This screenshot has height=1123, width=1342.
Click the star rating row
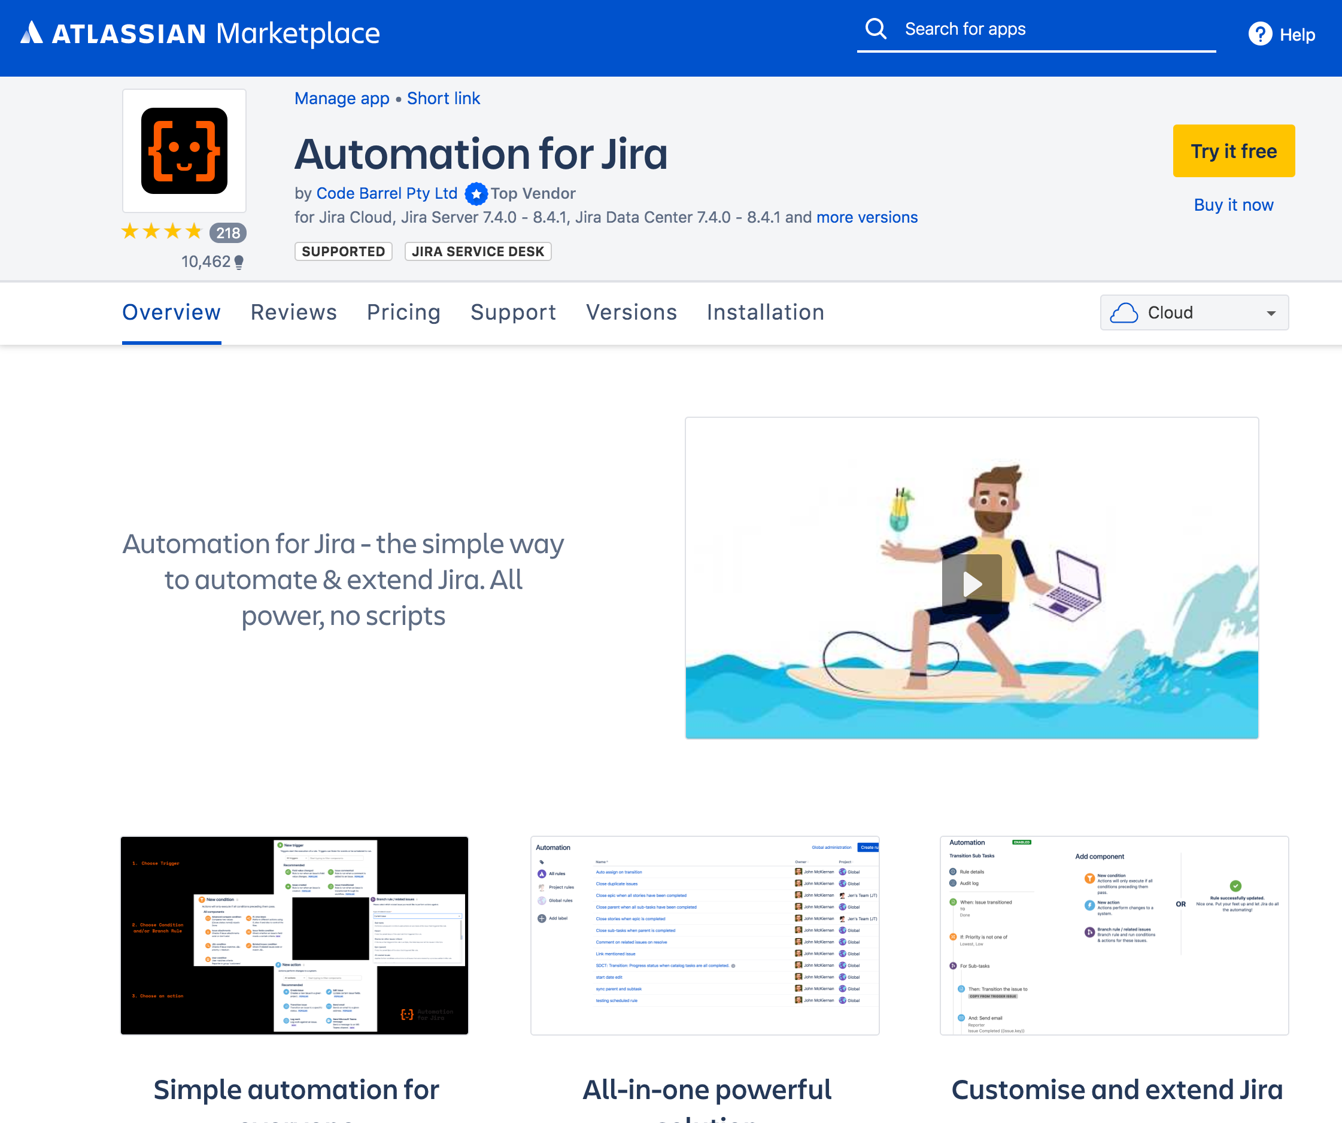tap(162, 232)
